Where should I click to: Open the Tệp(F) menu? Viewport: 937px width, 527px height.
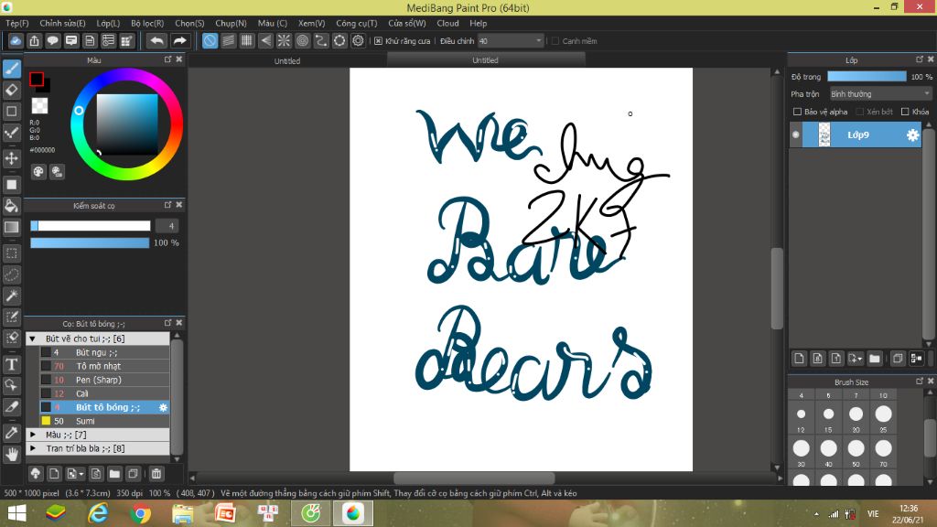tap(16, 23)
